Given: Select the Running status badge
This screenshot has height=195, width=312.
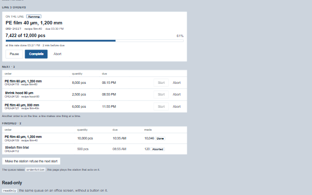Looking at the screenshot, I should coord(34,17).
